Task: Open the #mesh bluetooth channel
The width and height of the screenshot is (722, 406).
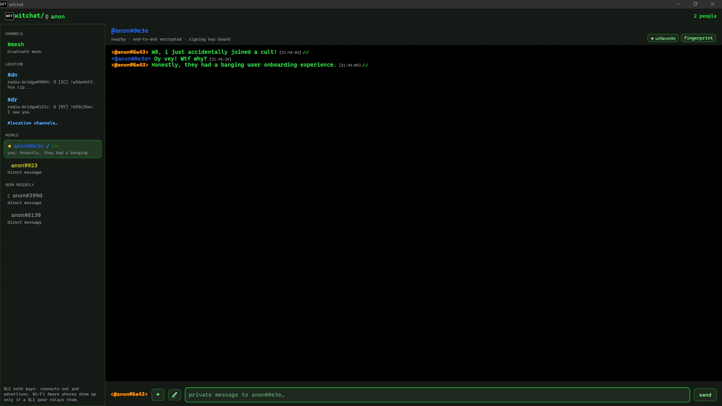Action: [x=53, y=48]
